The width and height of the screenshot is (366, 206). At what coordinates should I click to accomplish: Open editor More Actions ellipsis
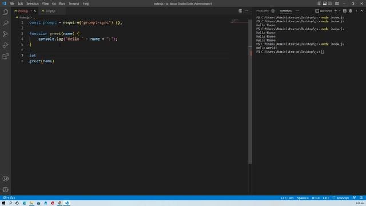click(x=246, y=11)
